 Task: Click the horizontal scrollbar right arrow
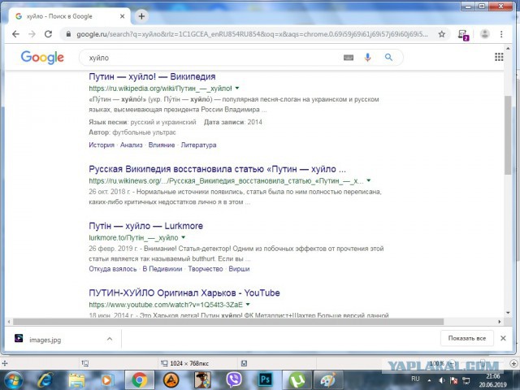[500, 322]
